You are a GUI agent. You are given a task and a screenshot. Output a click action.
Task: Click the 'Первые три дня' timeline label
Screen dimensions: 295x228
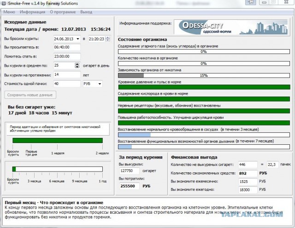(31, 153)
